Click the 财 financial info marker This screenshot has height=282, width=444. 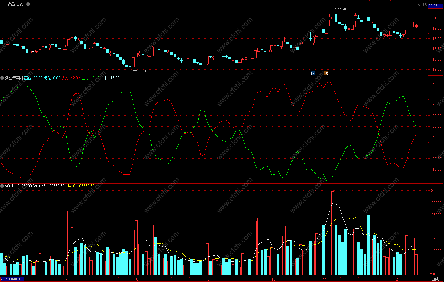click(x=313, y=73)
